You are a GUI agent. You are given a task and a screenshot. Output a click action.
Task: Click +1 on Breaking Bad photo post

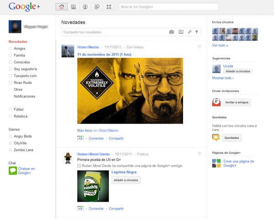80,138
